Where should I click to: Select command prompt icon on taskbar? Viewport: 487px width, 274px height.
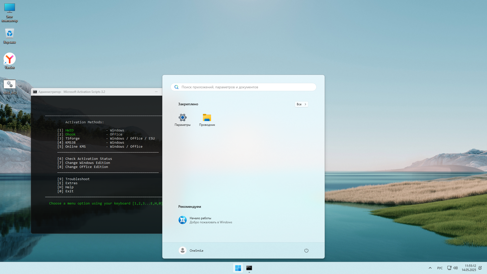249,268
